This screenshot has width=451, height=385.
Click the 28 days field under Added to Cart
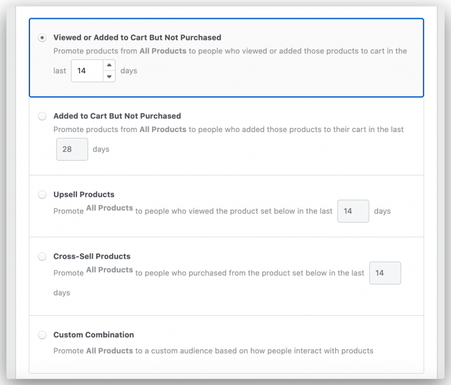(72, 149)
